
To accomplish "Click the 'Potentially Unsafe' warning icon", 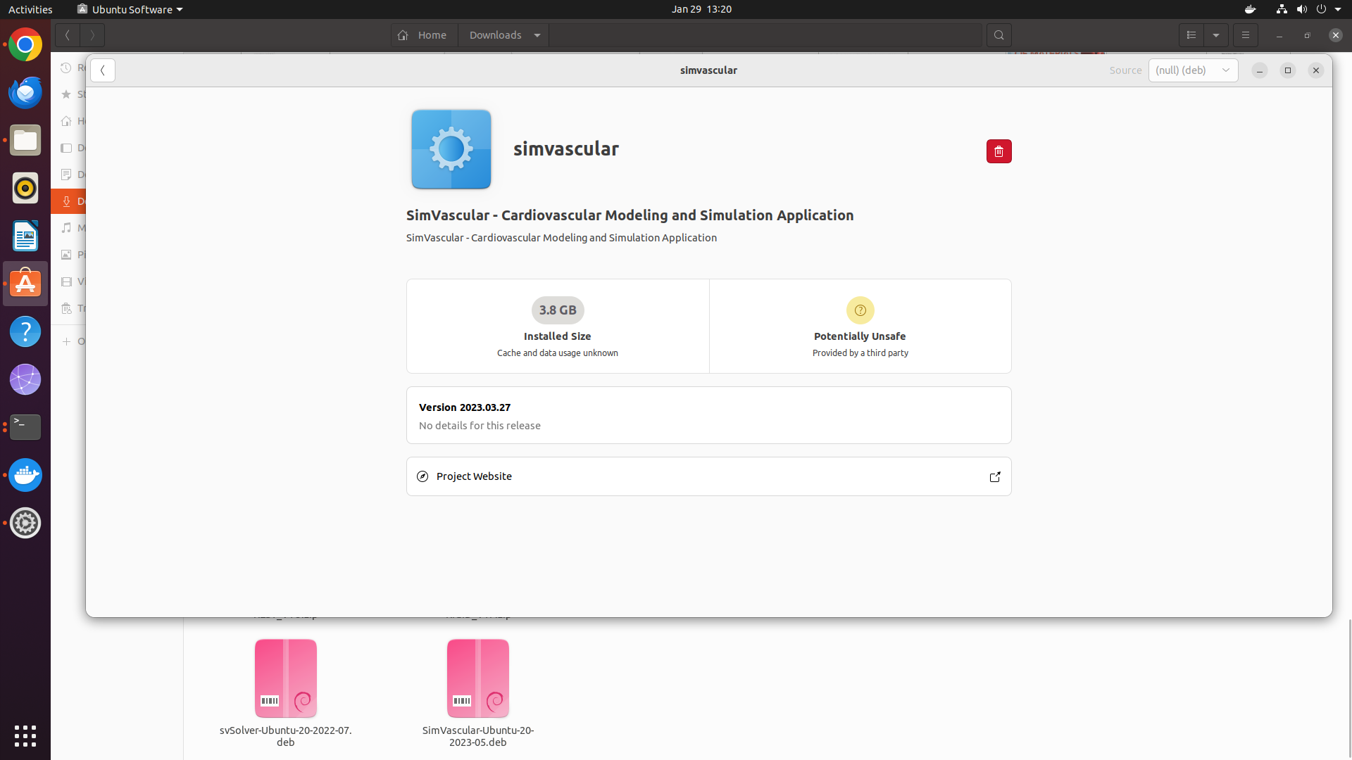I will [x=859, y=310].
